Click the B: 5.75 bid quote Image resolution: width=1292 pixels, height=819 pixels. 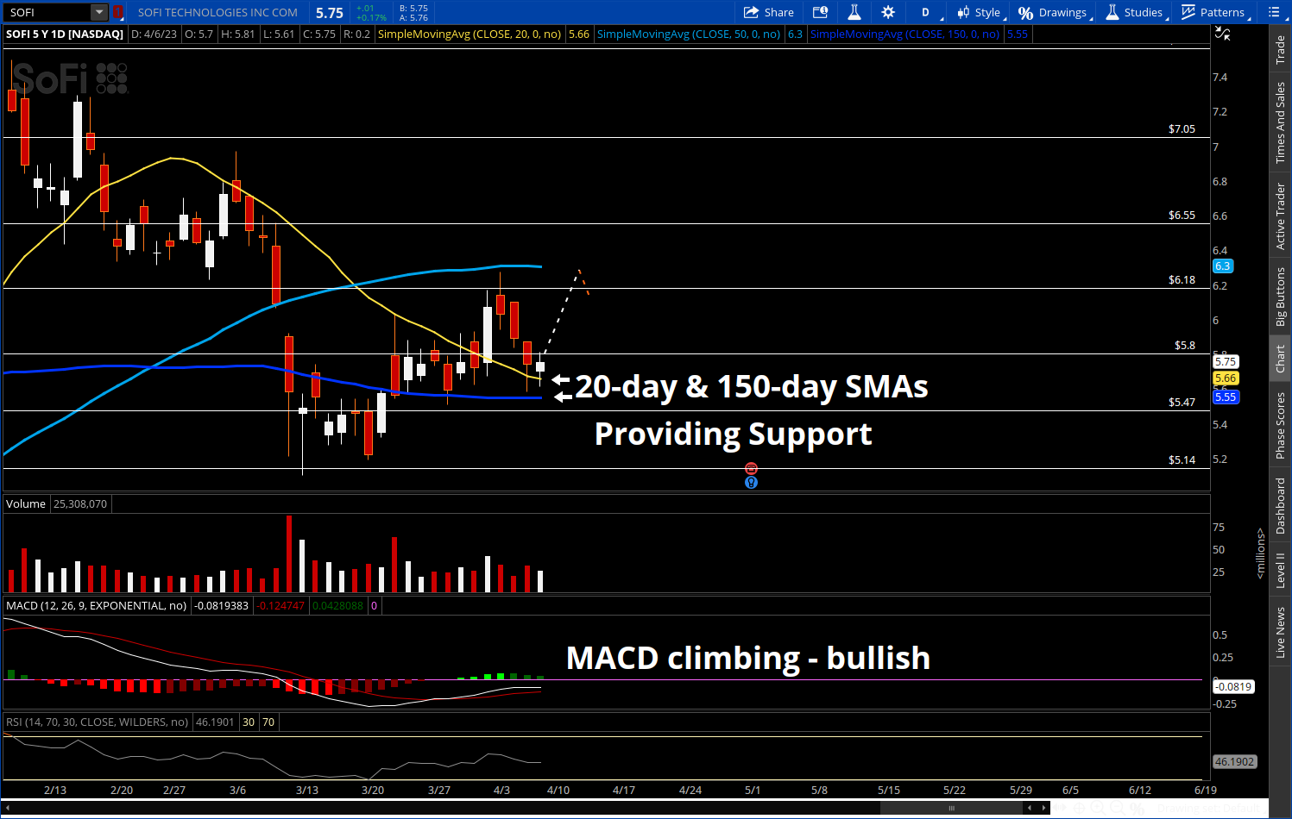click(x=413, y=8)
